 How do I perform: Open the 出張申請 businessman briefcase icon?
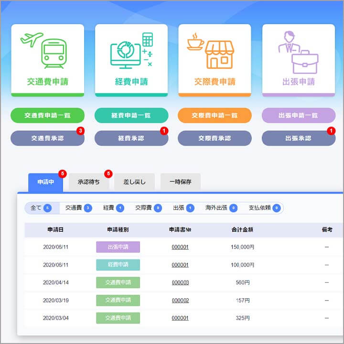click(x=299, y=52)
